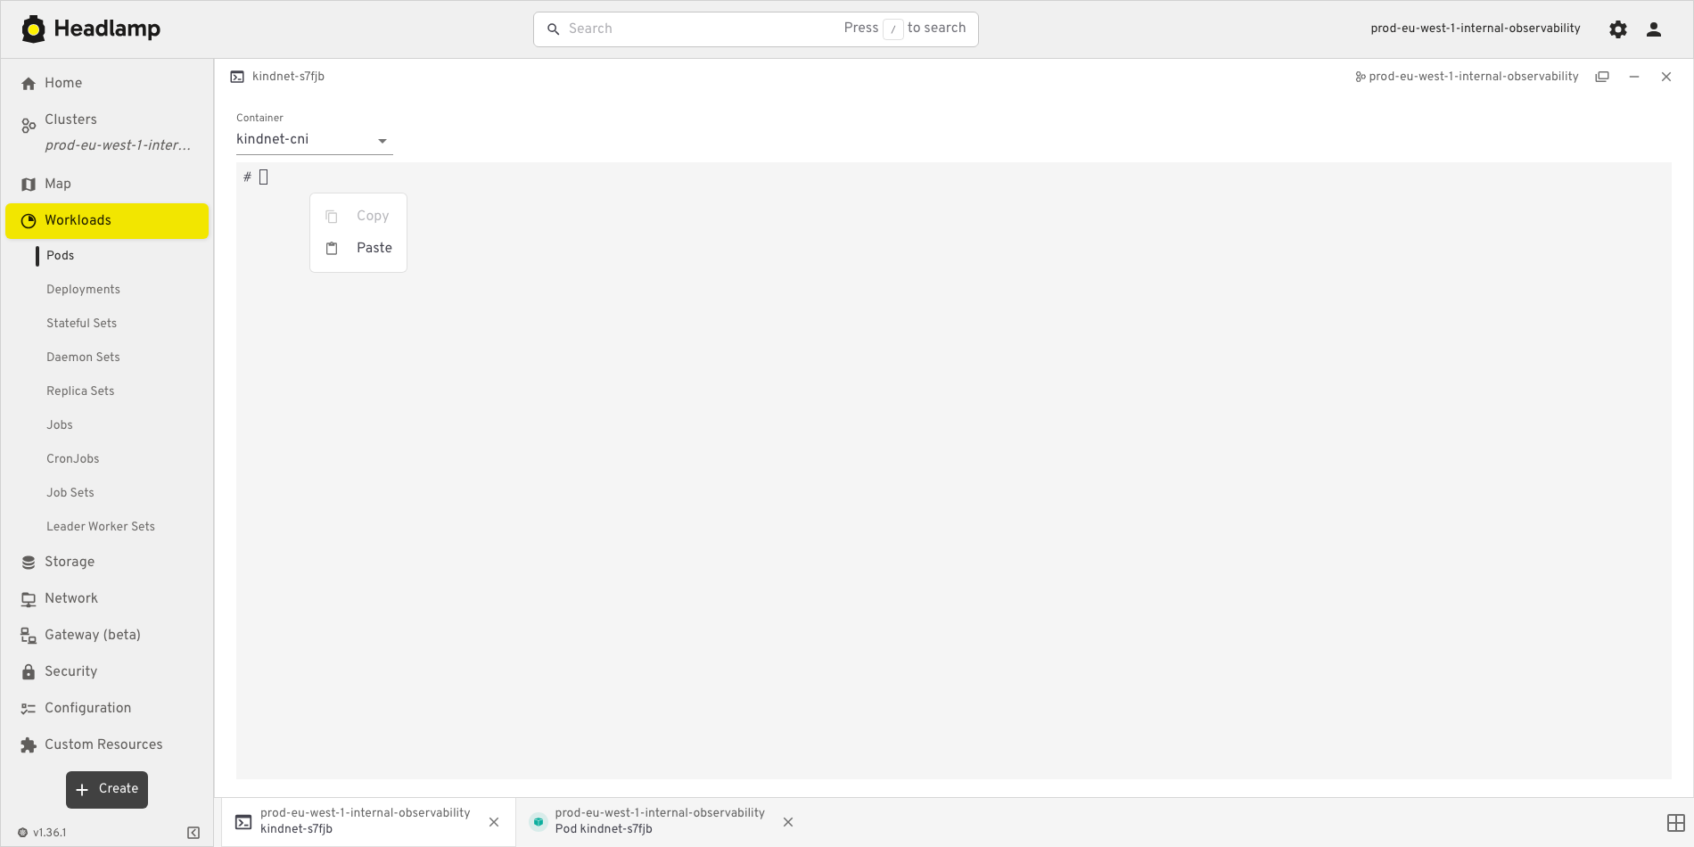The height and width of the screenshot is (847, 1694).
Task: Open the settings gear icon
Action: [1618, 29]
